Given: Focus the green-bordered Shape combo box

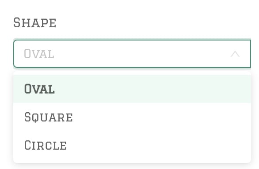Looking at the screenshot, I should [x=132, y=54].
